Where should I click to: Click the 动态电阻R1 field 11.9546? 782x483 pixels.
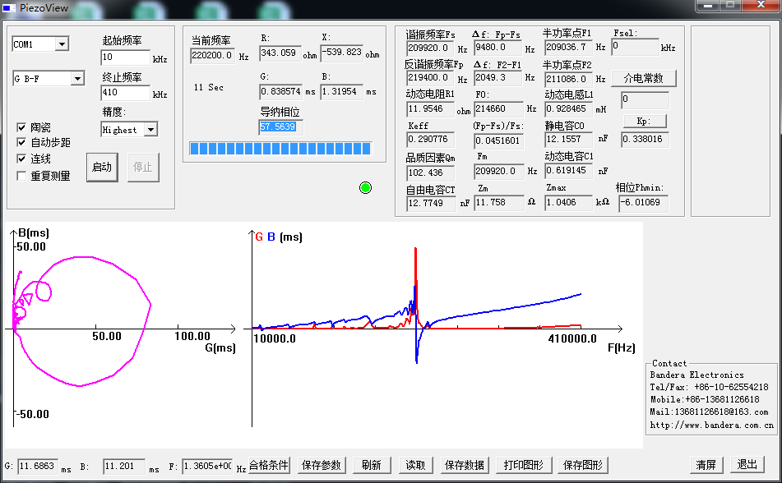430,109
